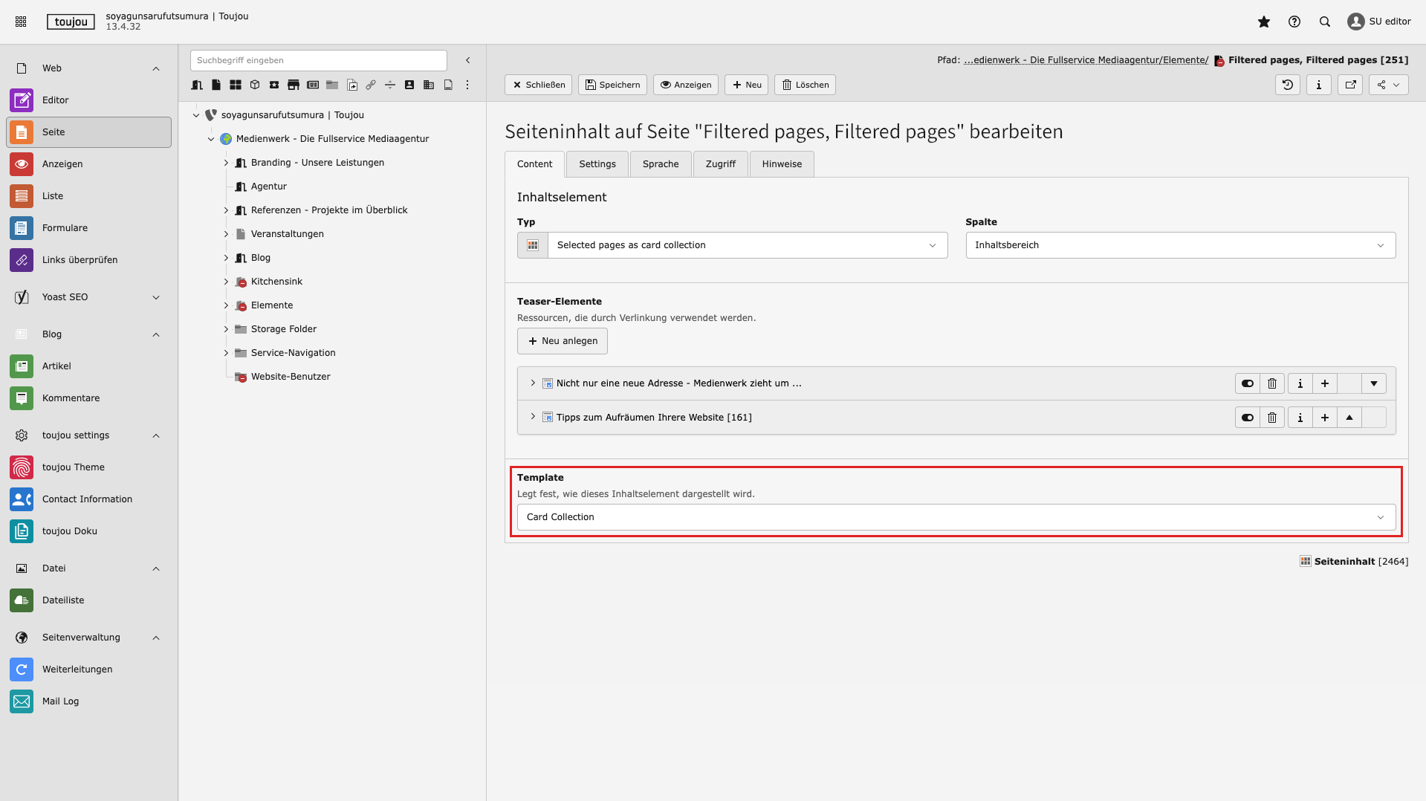Open the Typ dropdown
Image resolution: width=1426 pixels, height=801 pixels.
pos(748,245)
